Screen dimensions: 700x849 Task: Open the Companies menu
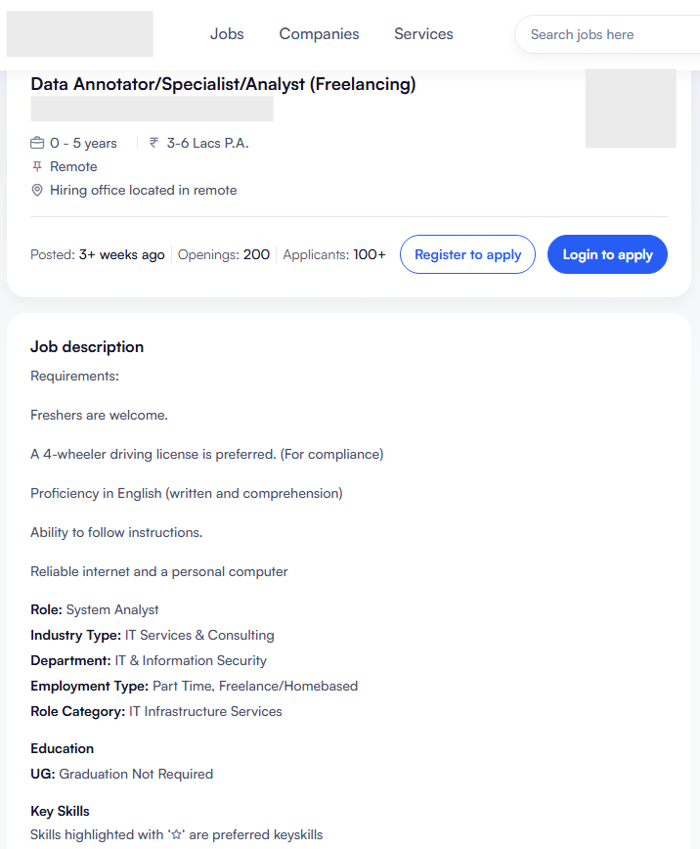pyautogui.click(x=319, y=34)
